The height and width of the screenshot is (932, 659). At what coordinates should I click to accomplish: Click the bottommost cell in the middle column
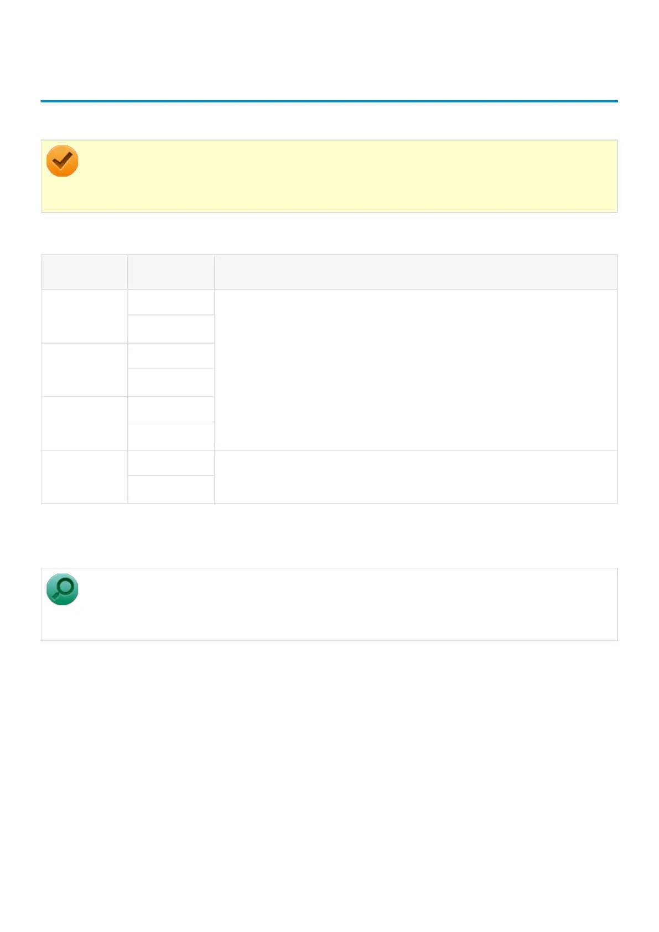coord(171,490)
